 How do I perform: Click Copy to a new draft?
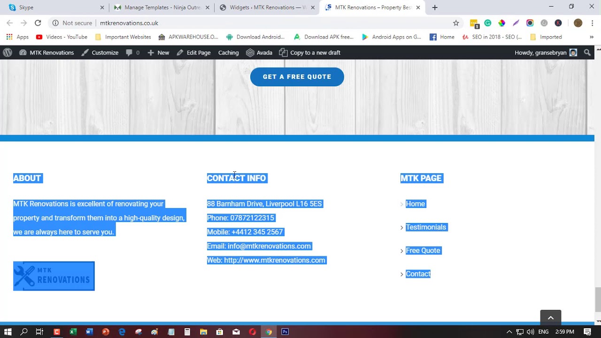(x=309, y=53)
